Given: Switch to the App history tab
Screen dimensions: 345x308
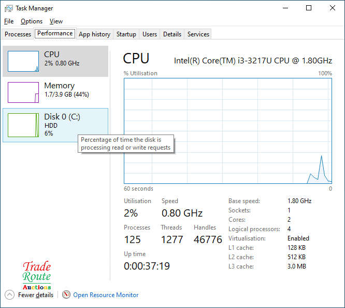Looking at the screenshot, I should (94, 34).
